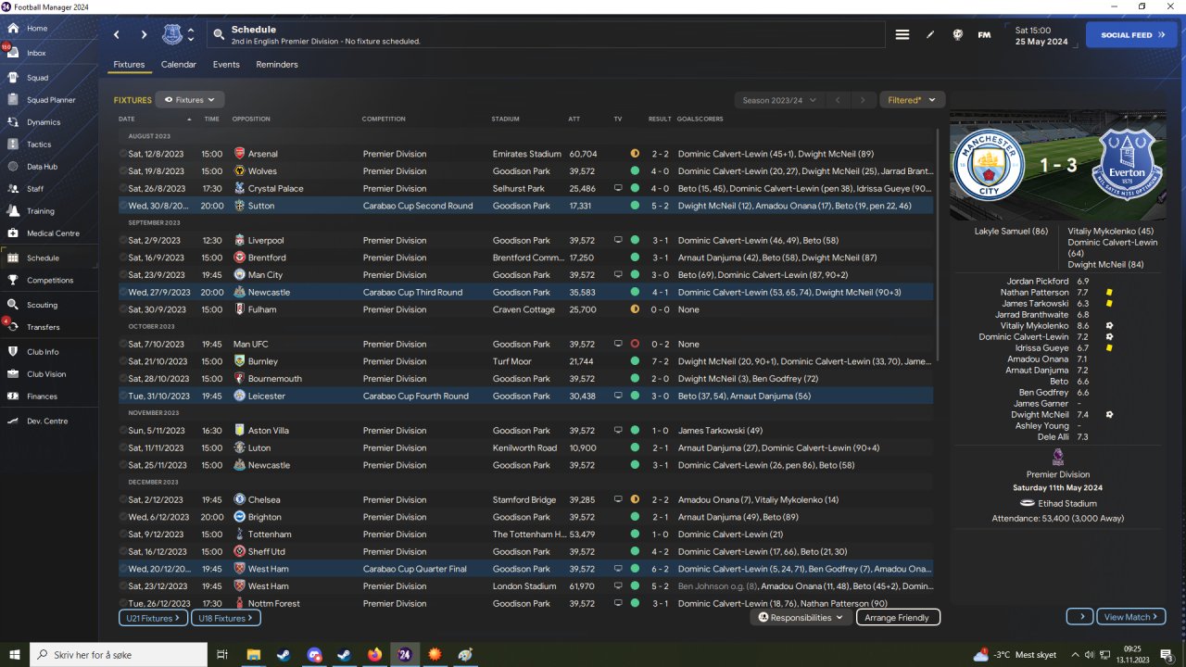Open the hamburger menu icon
1186x667 pixels.
click(902, 35)
